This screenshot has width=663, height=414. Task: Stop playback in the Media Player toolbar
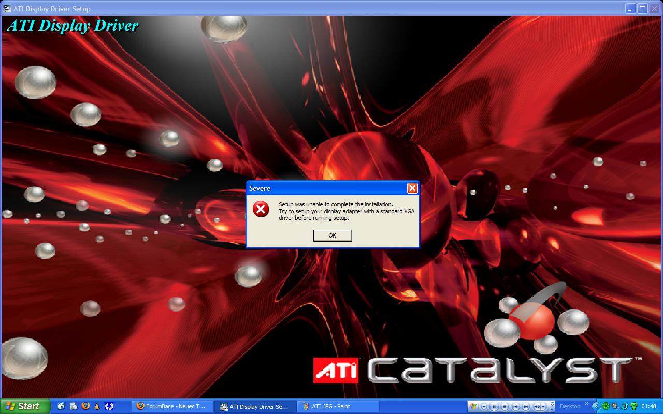point(505,406)
